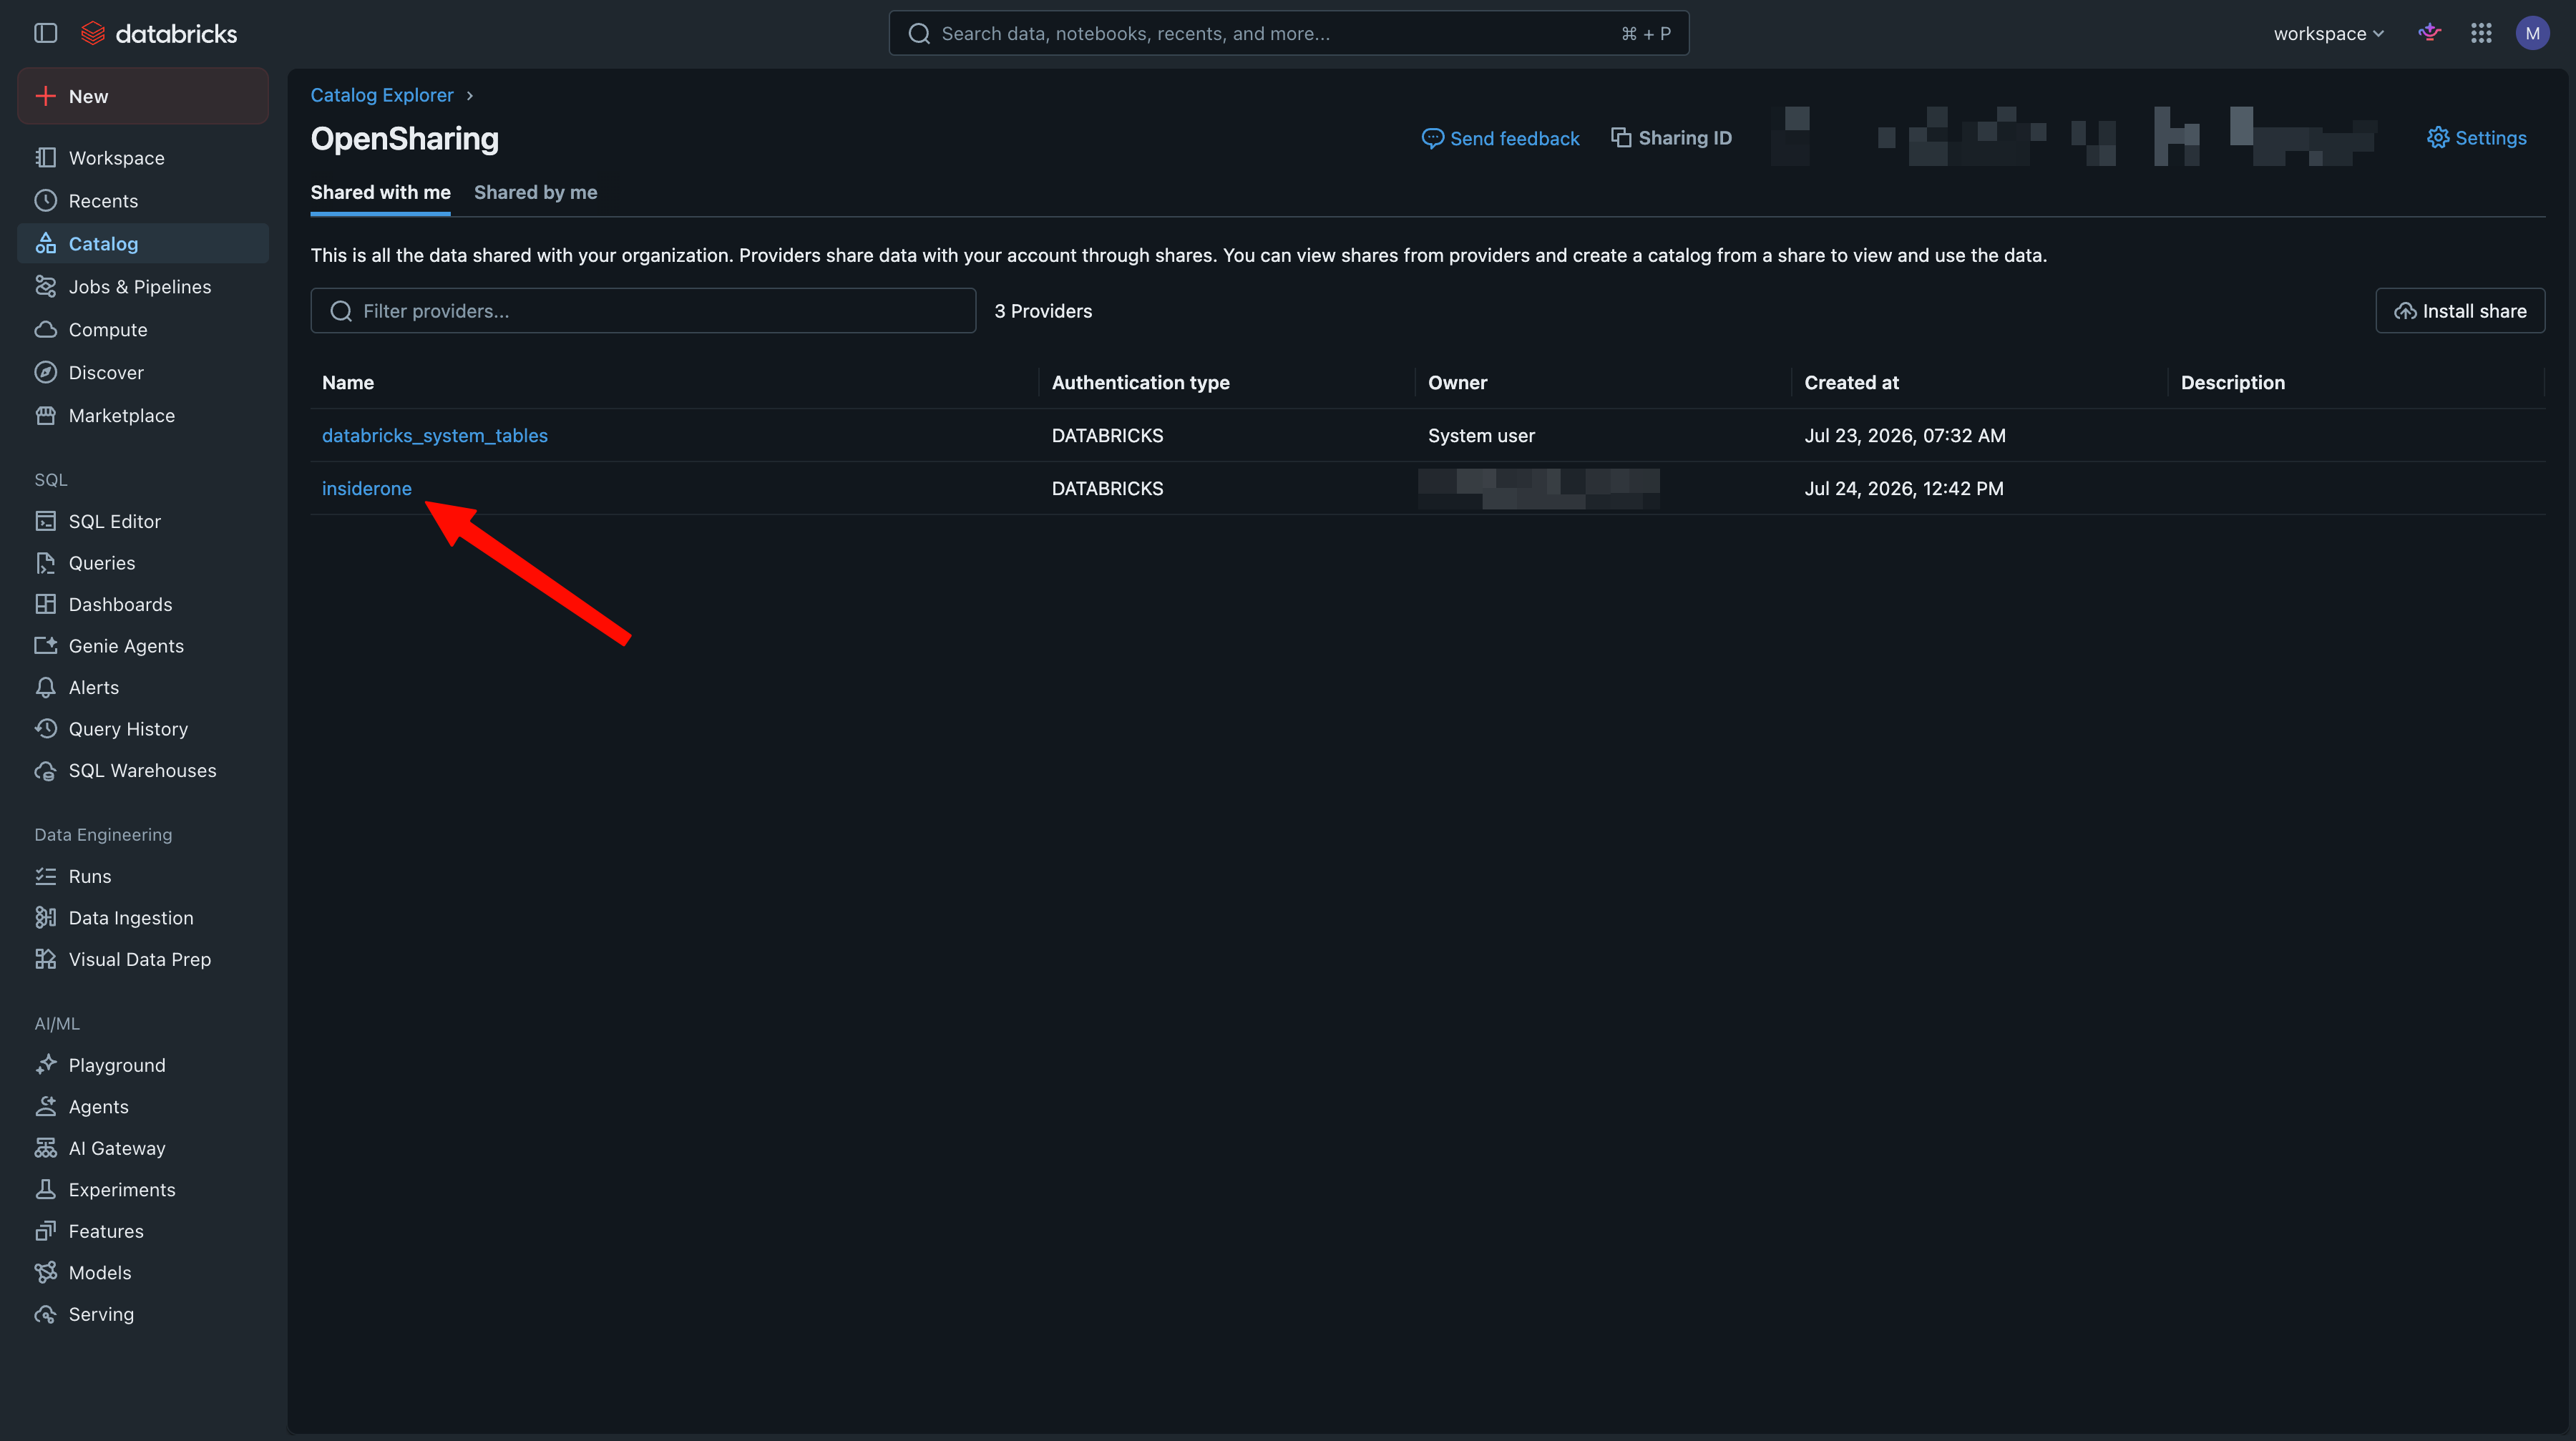Click the search data and notebooks field
Screen dimensions: 2576x1441
click(x=1288, y=33)
